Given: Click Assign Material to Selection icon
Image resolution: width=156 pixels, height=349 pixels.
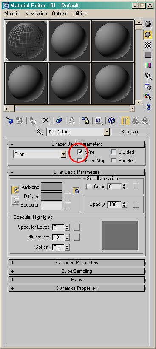Looking at the screenshot, I should (33, 121).
